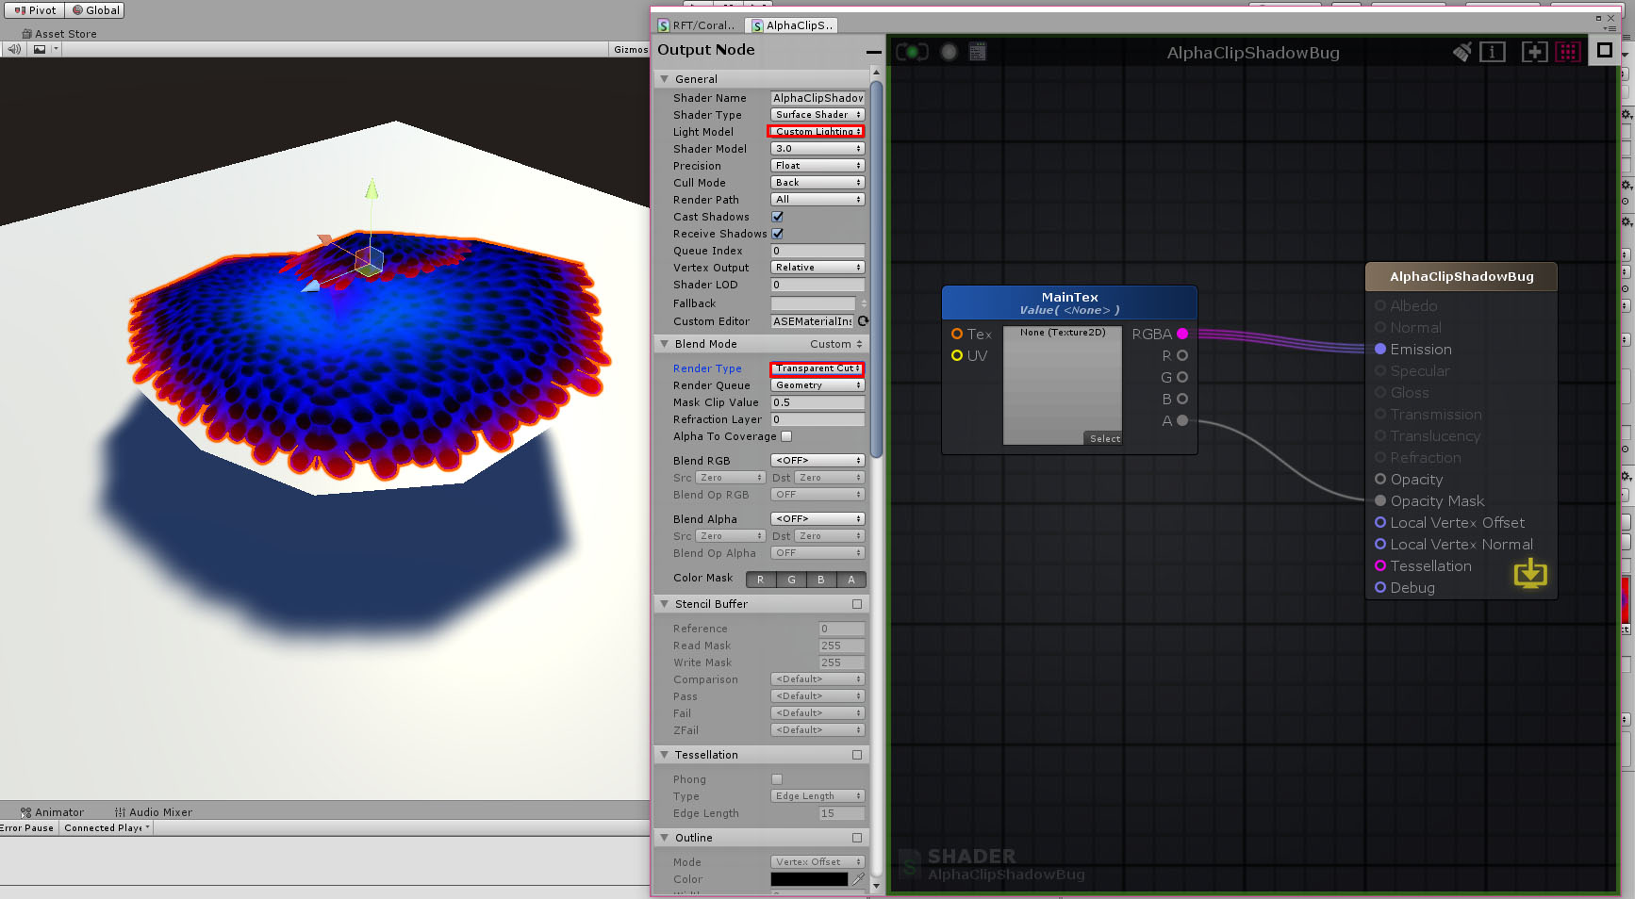
Task: Toggle the Receive Shadows checkbox
Action: pos(778,234)
